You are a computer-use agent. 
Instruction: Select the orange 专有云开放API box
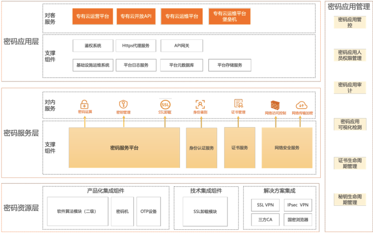(x=136, y=16)
